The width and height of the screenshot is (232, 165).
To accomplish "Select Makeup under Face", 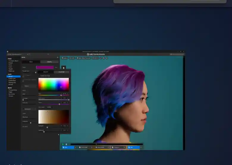I will (11, 71).
